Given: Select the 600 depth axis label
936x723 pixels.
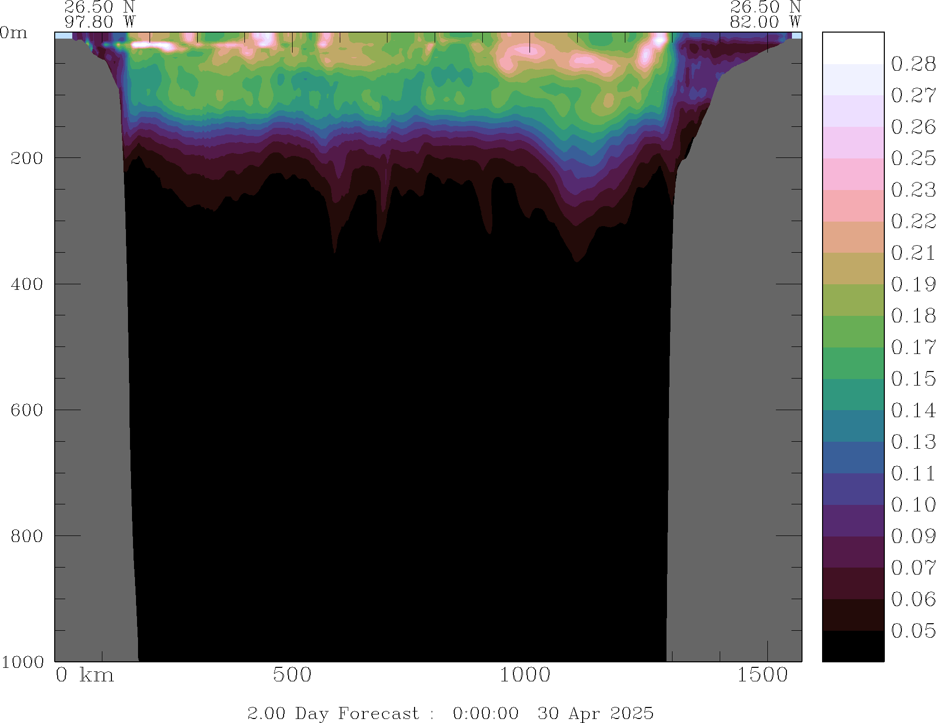Looking at the screenshot, I should click(x=27, y=410).
